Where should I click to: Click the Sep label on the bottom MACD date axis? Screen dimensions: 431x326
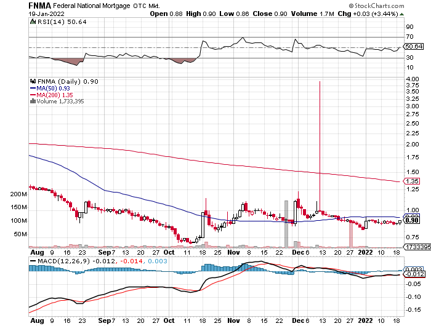point(105,320)
